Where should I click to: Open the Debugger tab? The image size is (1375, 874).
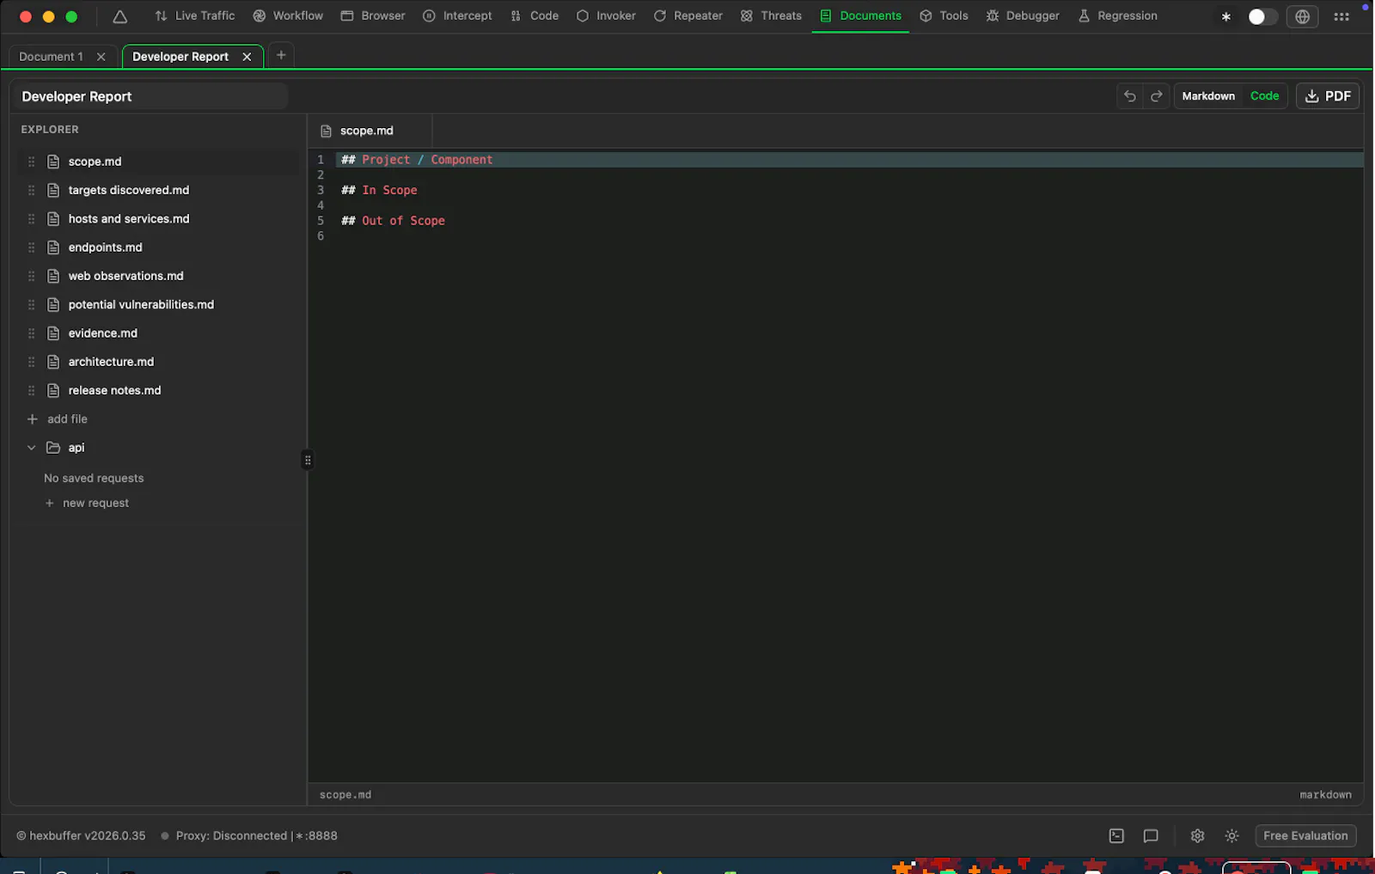pyautogui.click(x=1023, y=15)
